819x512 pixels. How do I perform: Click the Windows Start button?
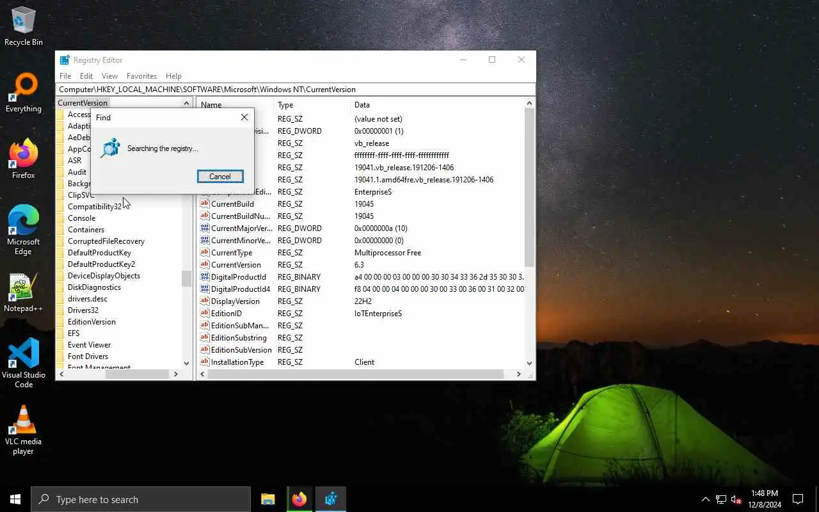click(15, 499)
